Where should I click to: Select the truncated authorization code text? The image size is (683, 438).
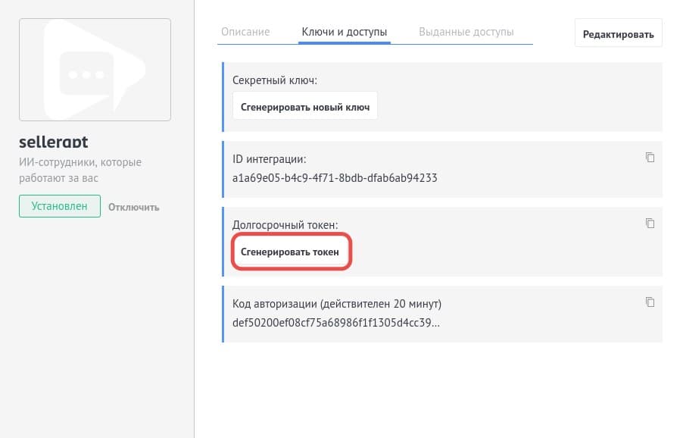tap(337, 321)
